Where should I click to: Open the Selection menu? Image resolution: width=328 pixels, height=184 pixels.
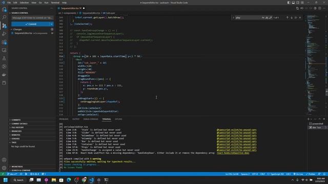[24, 3]
